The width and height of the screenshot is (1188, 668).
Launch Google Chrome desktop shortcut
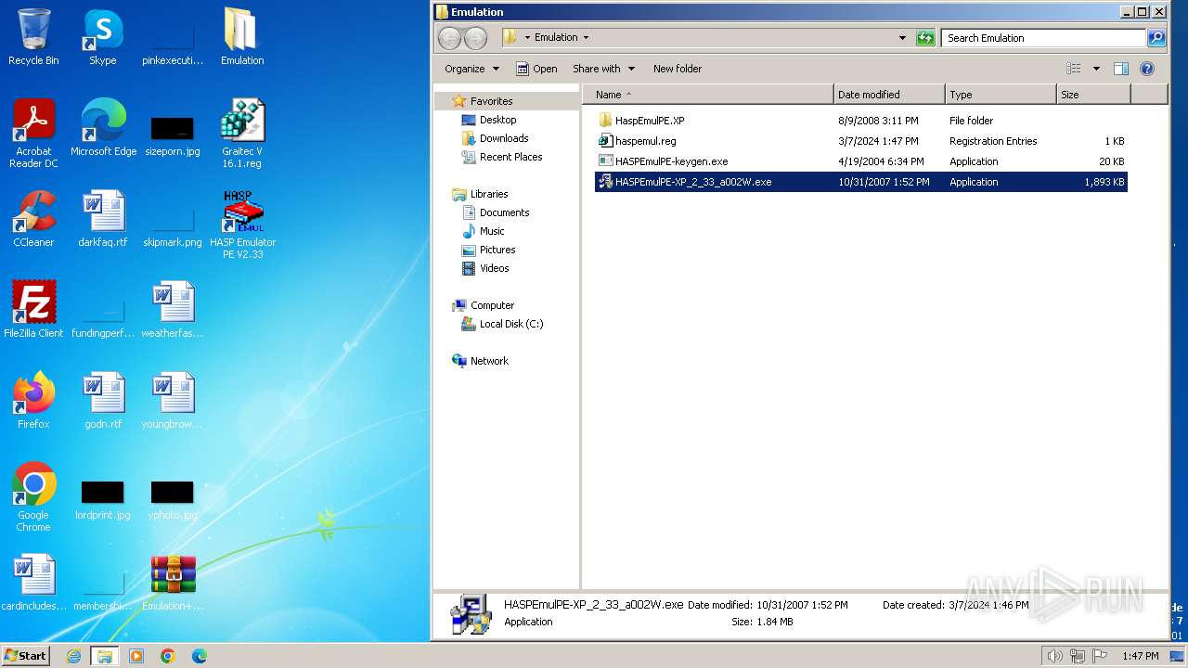(x=33, y=497)
